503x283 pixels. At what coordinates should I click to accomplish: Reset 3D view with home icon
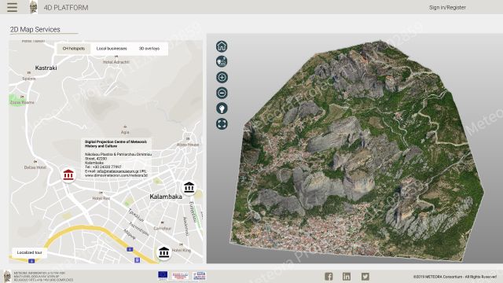click(222, 46)
